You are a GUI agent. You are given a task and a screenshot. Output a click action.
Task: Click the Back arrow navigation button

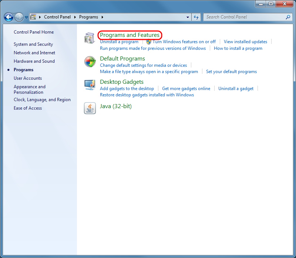tap(9, 17)
